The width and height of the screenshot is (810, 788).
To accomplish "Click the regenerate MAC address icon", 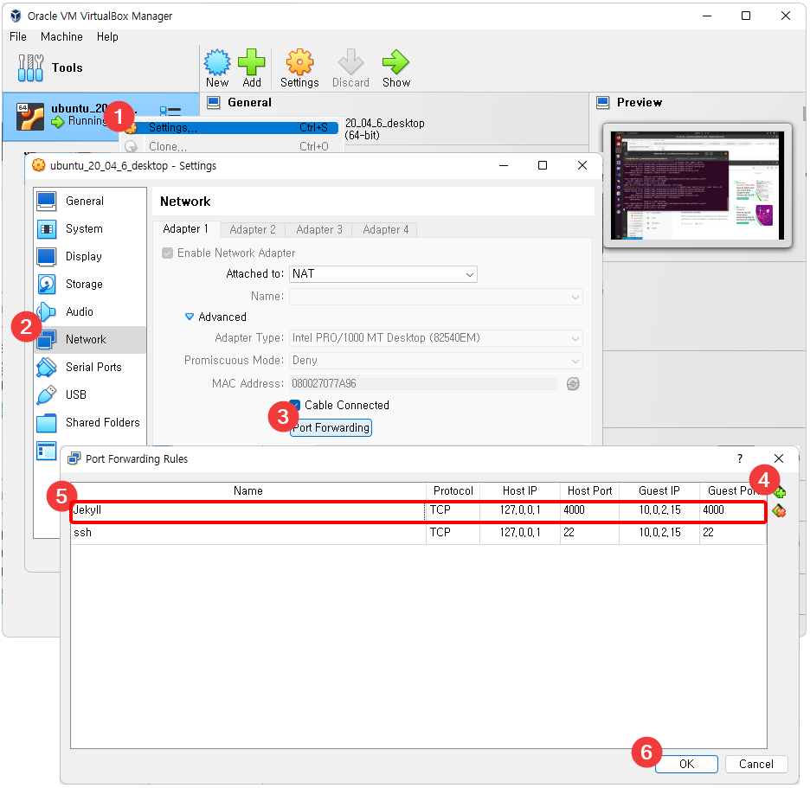I will tap(573, 384).
